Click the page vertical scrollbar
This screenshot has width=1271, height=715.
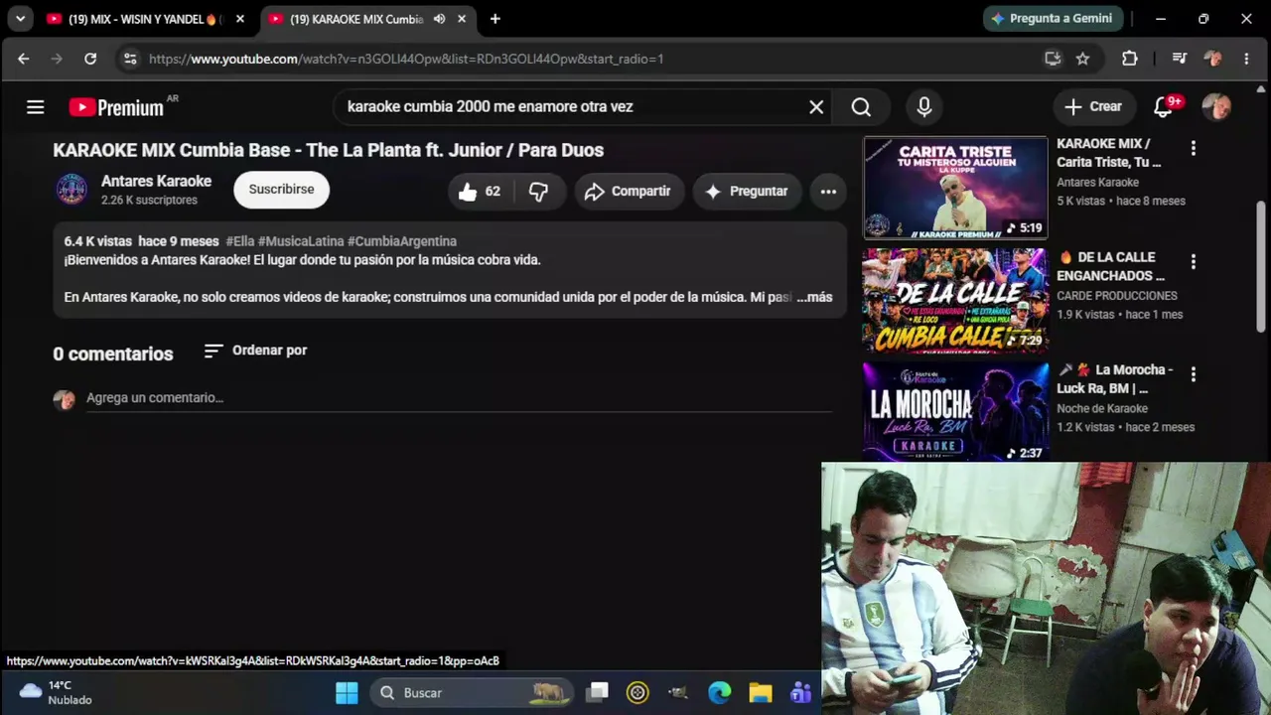pyautogui.click(x=1262, y=266)
